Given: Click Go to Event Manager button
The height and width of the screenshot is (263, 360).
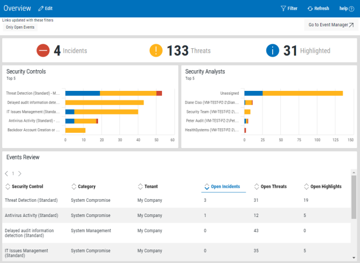Looking at the screenshot, I should pos(331,25).
